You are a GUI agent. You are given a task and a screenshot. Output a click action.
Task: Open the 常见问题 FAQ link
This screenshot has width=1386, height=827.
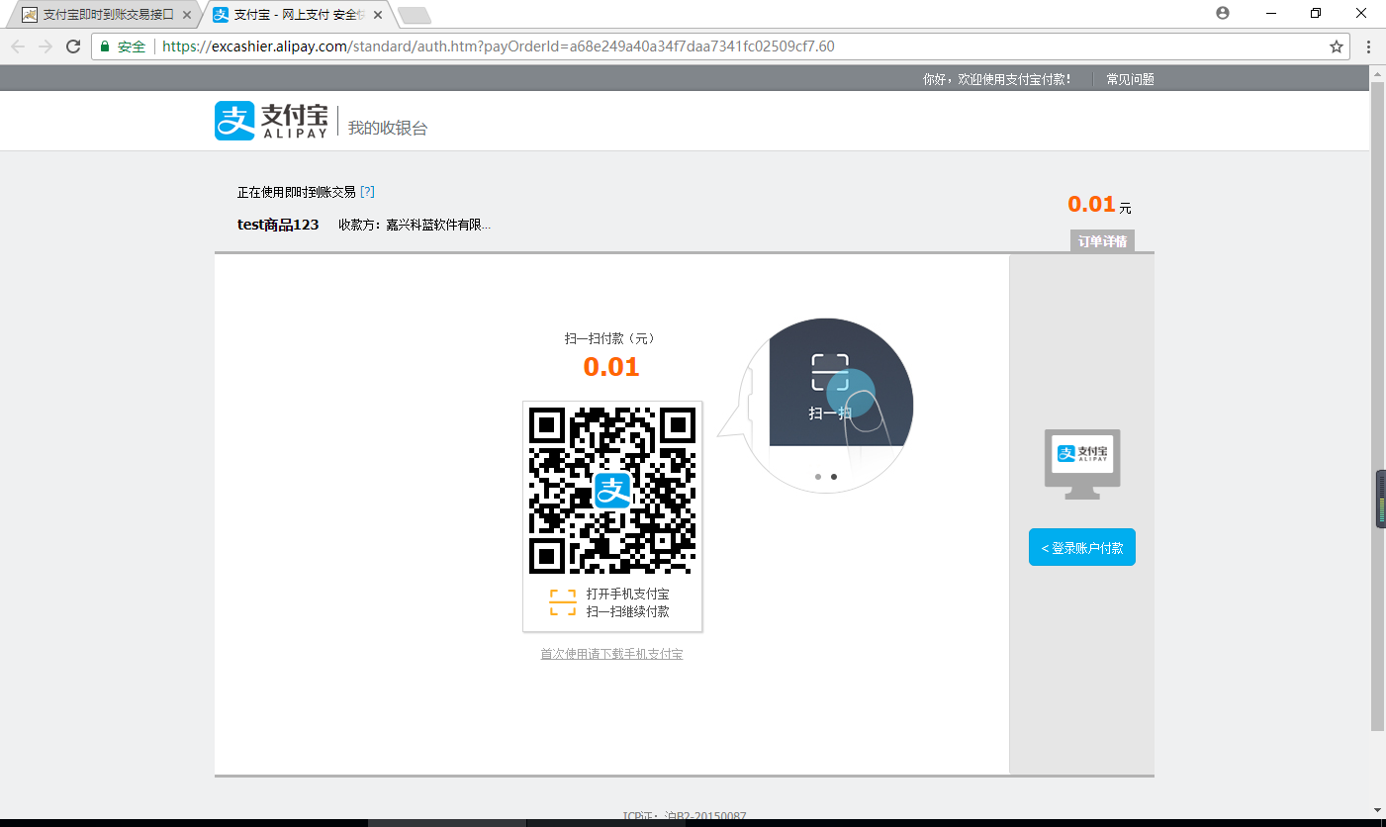tap(1130, 79)
